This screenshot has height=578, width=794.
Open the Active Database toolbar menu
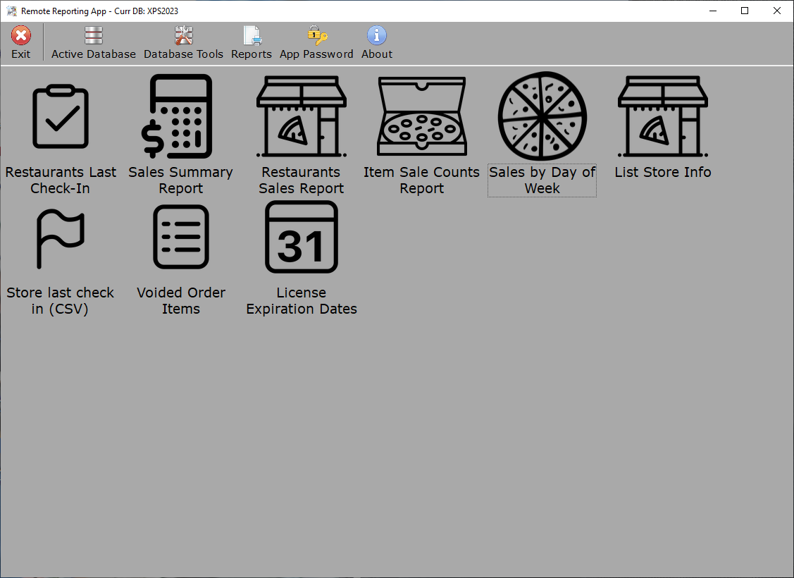point(94,43)
